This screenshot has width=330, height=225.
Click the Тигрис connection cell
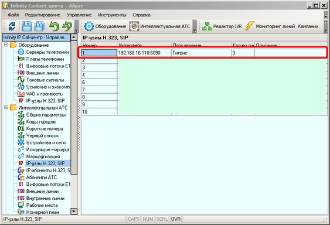click(x=201, y=53)
